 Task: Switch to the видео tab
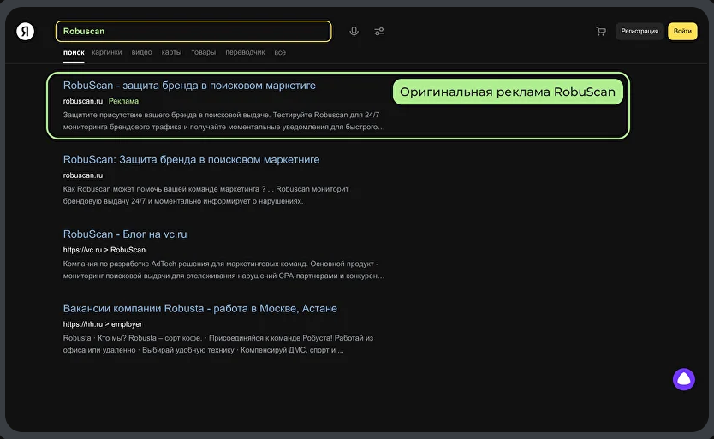(x=142, y=53)
